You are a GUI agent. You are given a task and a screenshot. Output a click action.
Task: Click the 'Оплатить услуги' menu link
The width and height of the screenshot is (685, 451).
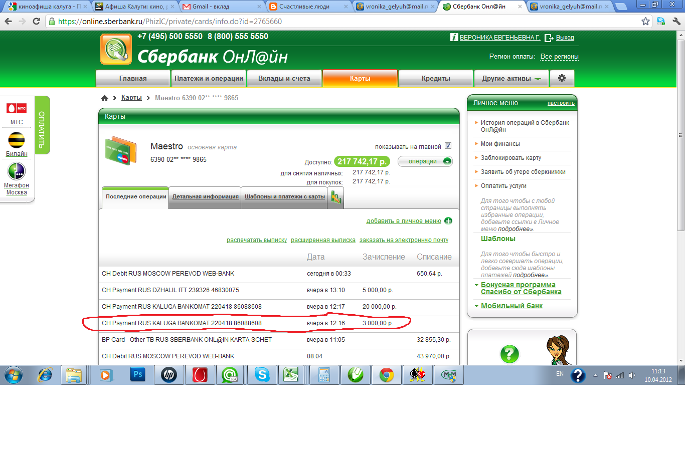(x=503, y=186)
